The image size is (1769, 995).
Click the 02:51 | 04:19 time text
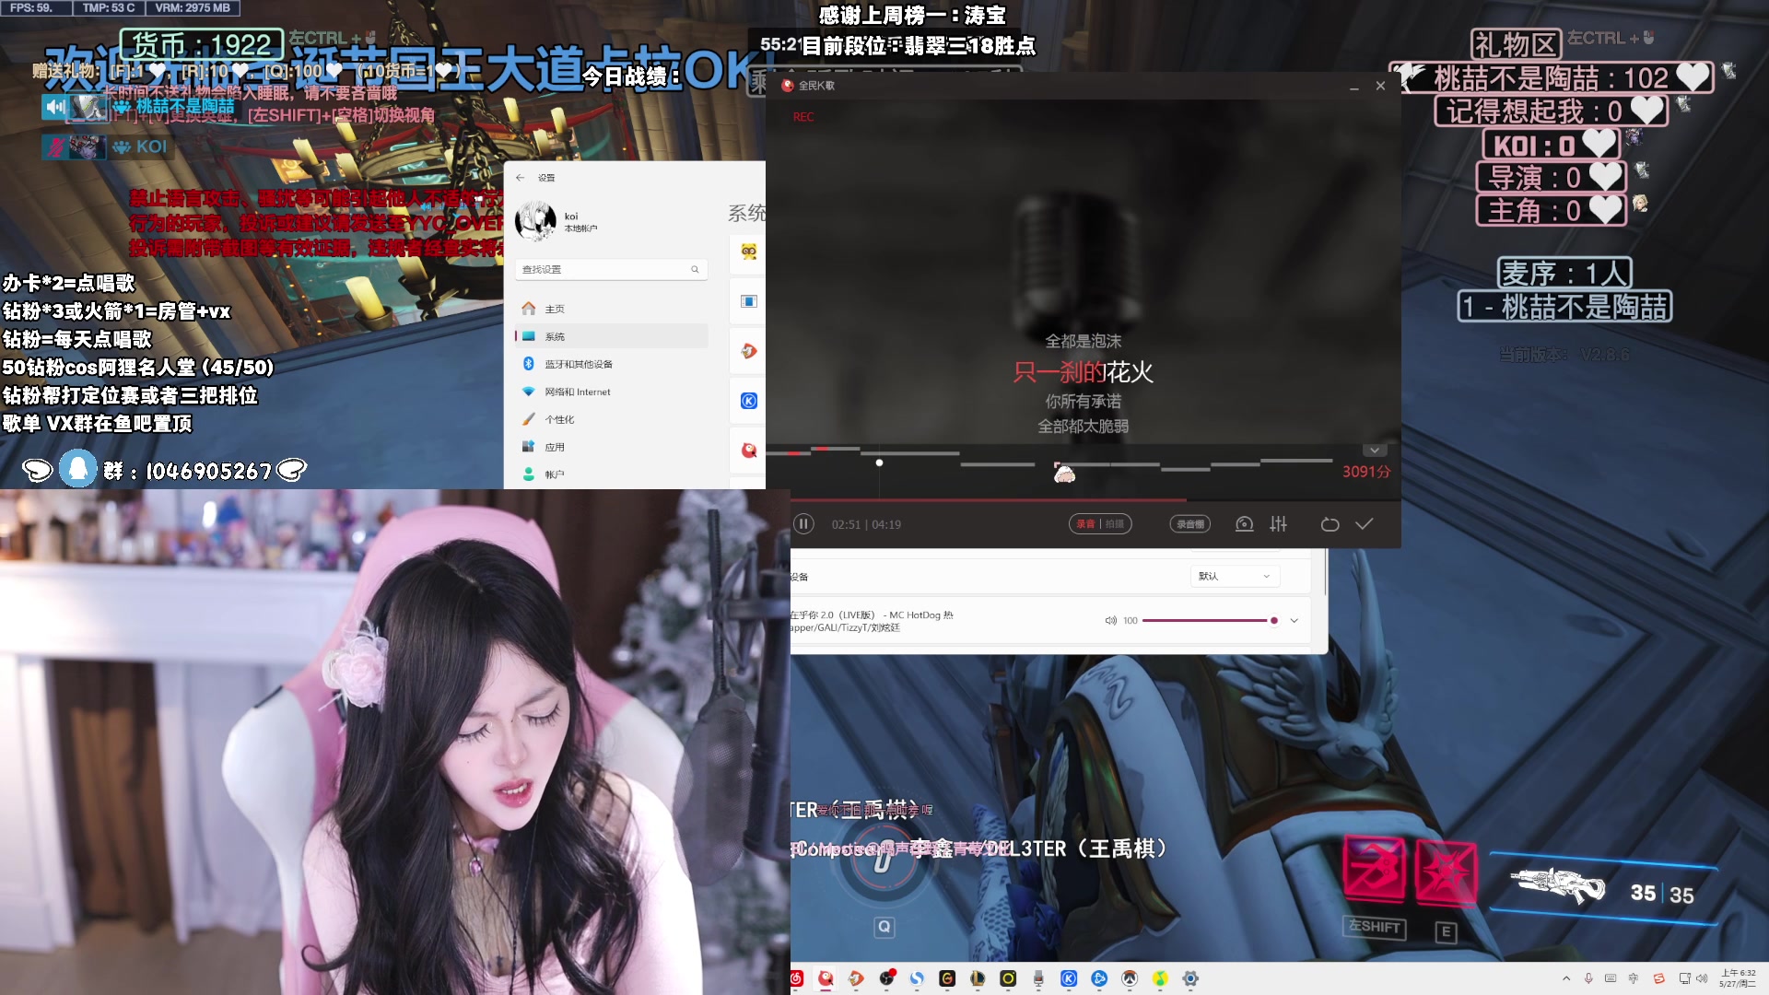click(x=866, y=524)
